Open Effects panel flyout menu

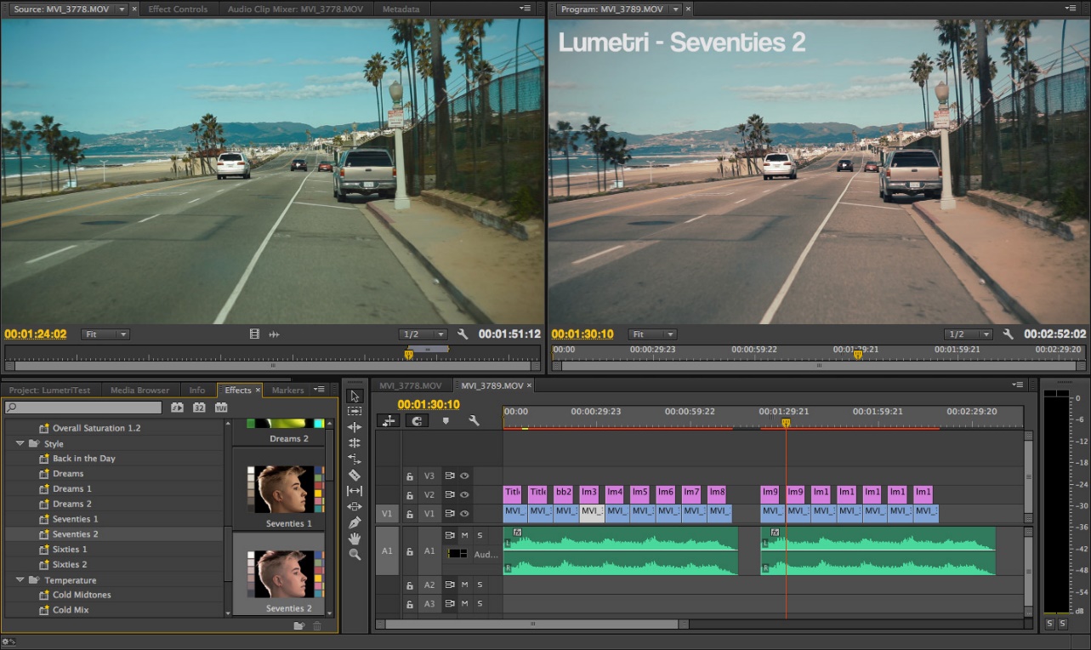click(320, 390)
